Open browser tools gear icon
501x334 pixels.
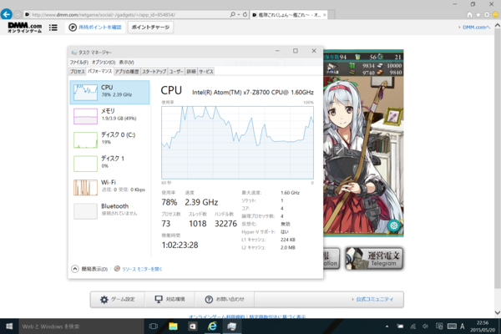pyautogui.click(x=487, y=15)
